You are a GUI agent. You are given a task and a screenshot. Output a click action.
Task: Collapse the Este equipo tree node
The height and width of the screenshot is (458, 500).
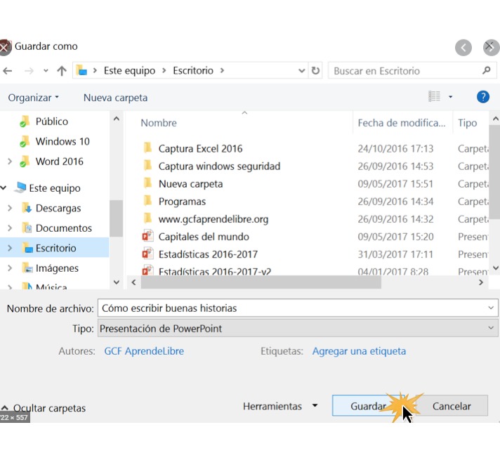tap(4, 188)
